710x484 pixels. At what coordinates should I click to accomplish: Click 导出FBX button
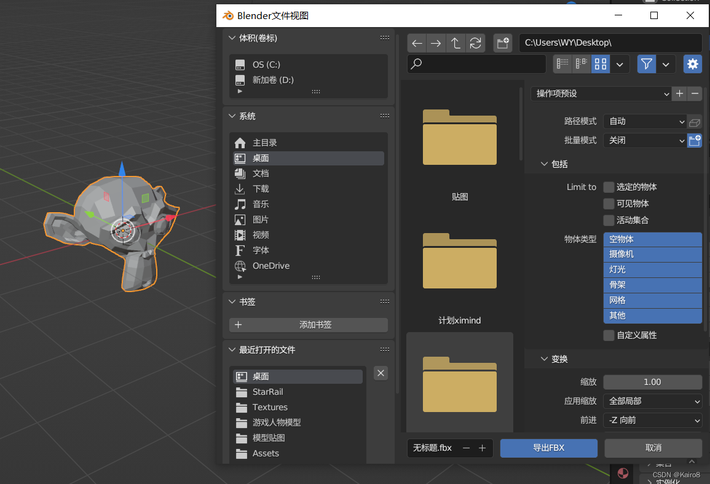tap(549, 448)
